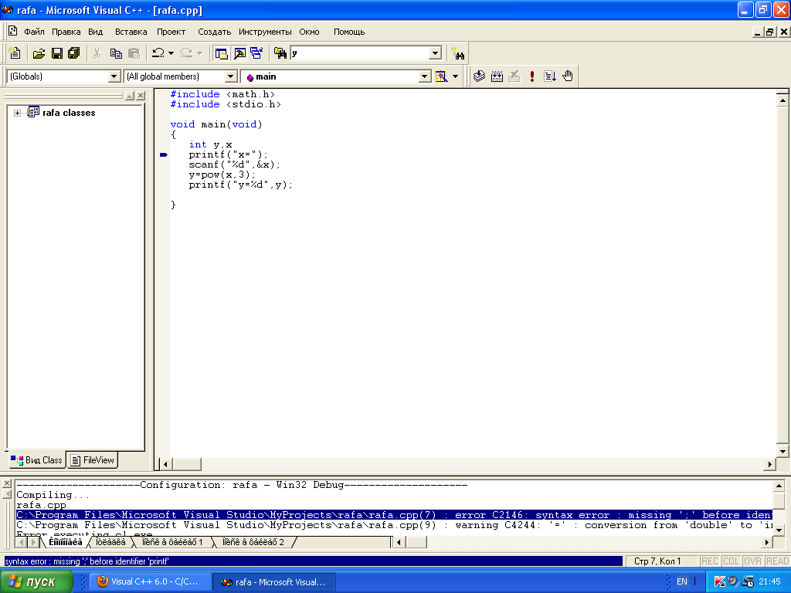The height and width of the screenshot is (593, 791).
Task: Click the пуск Start button
Action: (36, 581)
